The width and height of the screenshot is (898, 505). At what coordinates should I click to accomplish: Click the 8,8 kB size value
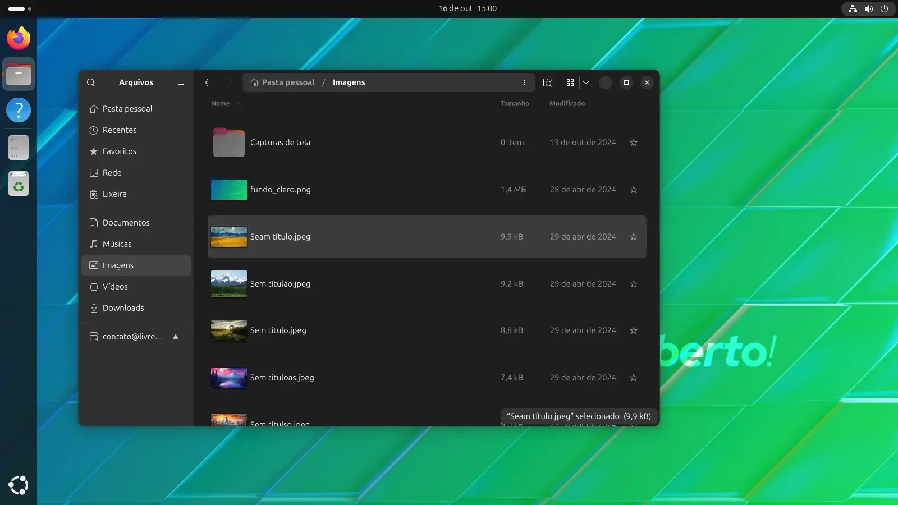(x=511, y=330)
